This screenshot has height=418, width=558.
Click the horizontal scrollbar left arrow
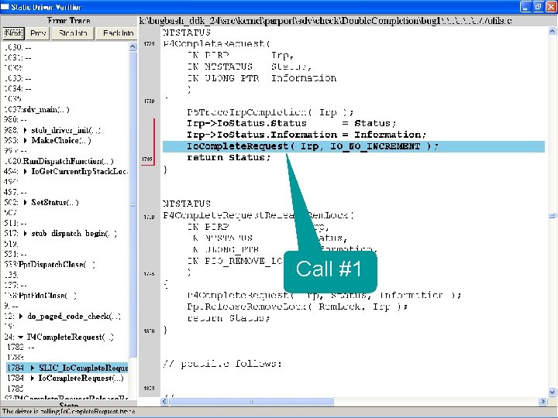[x=164, y=402]
